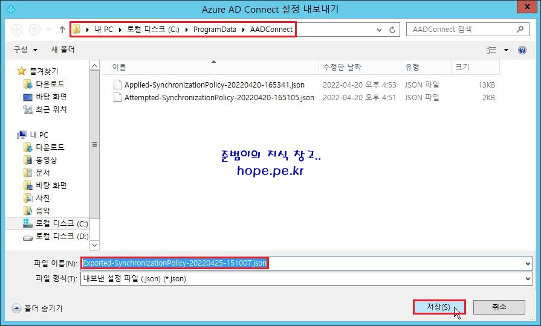Click the navigation pane scrollbar thumb
Viewport: 541px width, 326px height.
[94, 144]
